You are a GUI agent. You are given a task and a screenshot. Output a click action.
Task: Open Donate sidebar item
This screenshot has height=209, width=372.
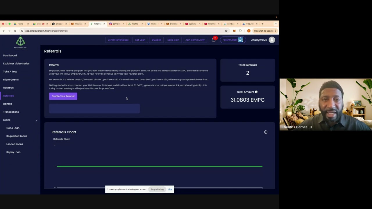pos(8,104)
